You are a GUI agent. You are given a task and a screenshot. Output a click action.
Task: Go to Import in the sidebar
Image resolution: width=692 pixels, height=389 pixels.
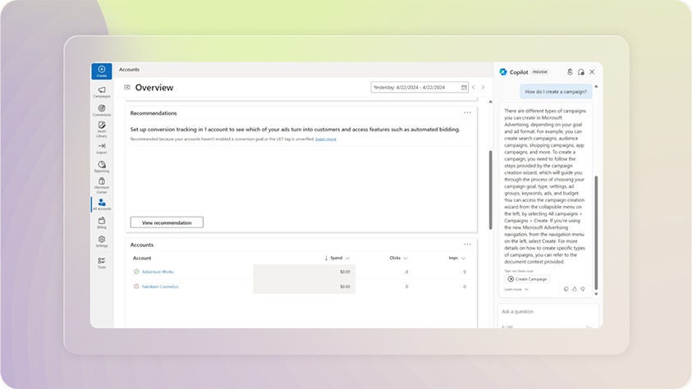pos(101,148)
